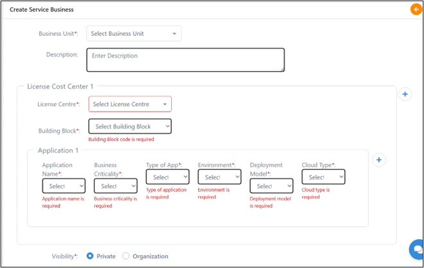The height and width of the screenshot is (268, 424).
Task: Open the Business Criticality select box
Action: point(115,186)
